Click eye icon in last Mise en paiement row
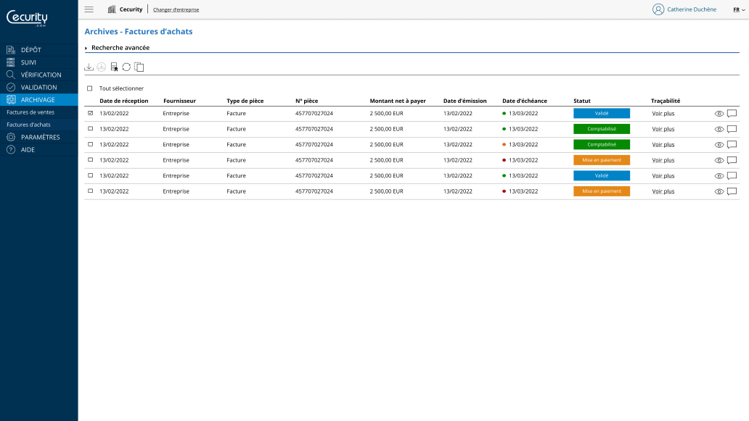The image size is (749, 421). click(719, 191)
